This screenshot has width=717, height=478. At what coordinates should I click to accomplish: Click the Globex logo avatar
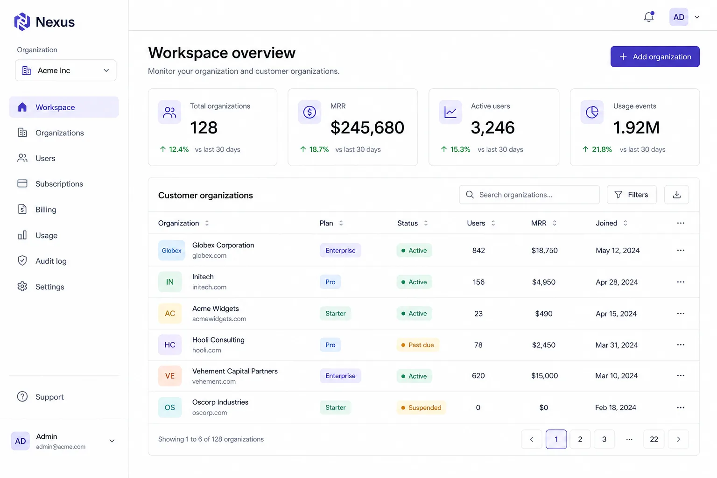(171, 250)
